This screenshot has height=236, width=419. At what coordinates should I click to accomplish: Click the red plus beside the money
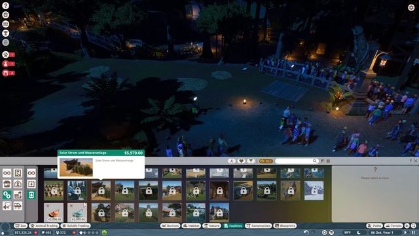[36, 233]
